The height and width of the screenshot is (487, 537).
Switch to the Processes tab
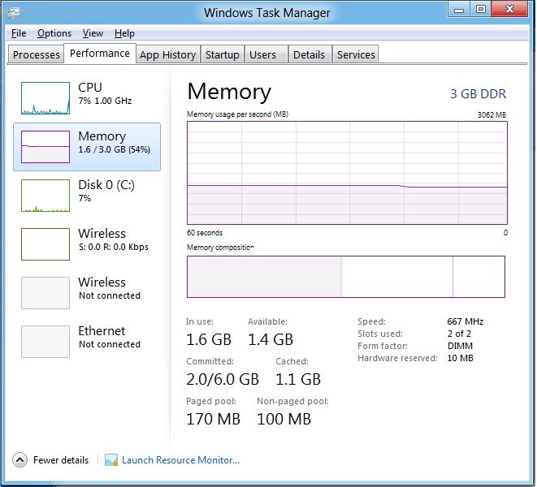(36, 54)
